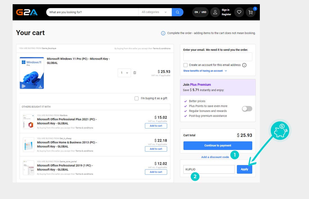
Task: Enable the Plus Premium toggle switch
Action: coord(247,109)
